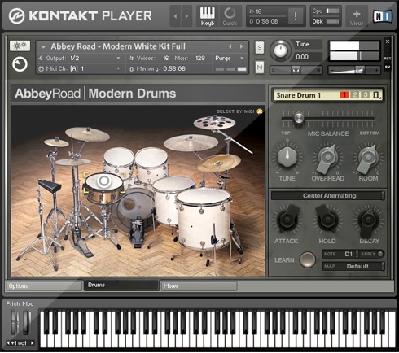Select snare articulation slot 1
399x353 pixels.
click(x=344, y=95)
